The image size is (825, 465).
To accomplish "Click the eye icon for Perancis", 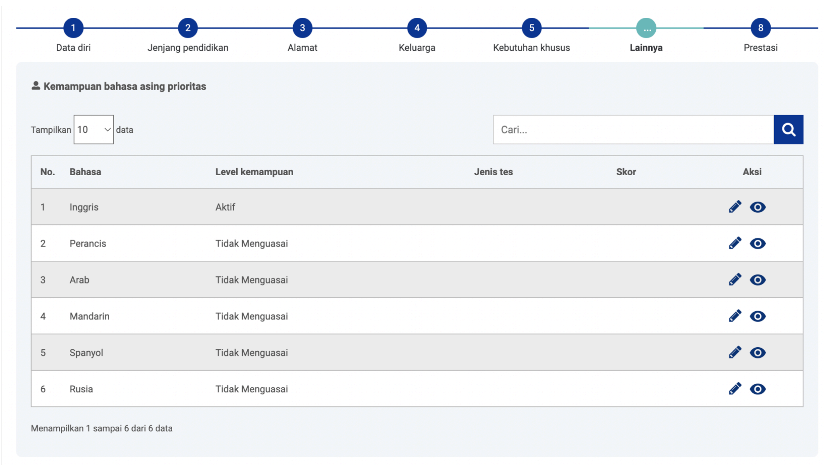I will coord(757,243).
